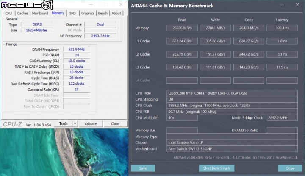Switch to the Graphics tab in CPU-Z
305x176 pixels.
(88, 13)
